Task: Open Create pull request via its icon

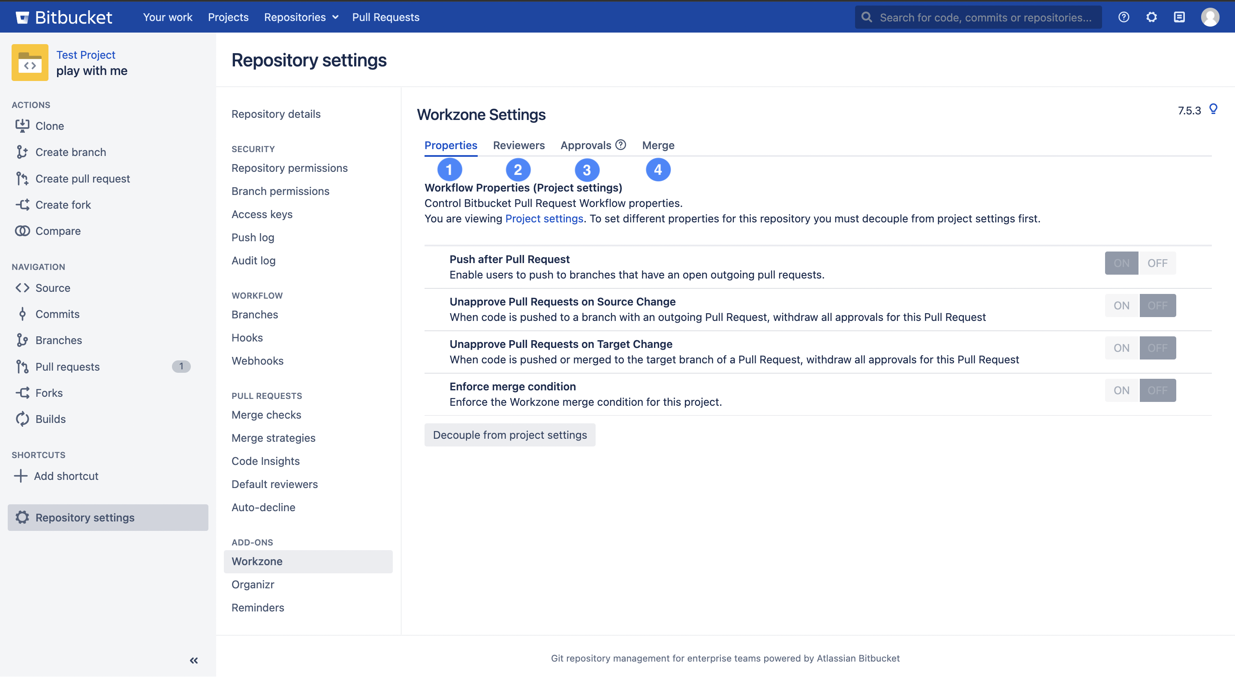Action: pyautogui.click(x=23, y=178)
